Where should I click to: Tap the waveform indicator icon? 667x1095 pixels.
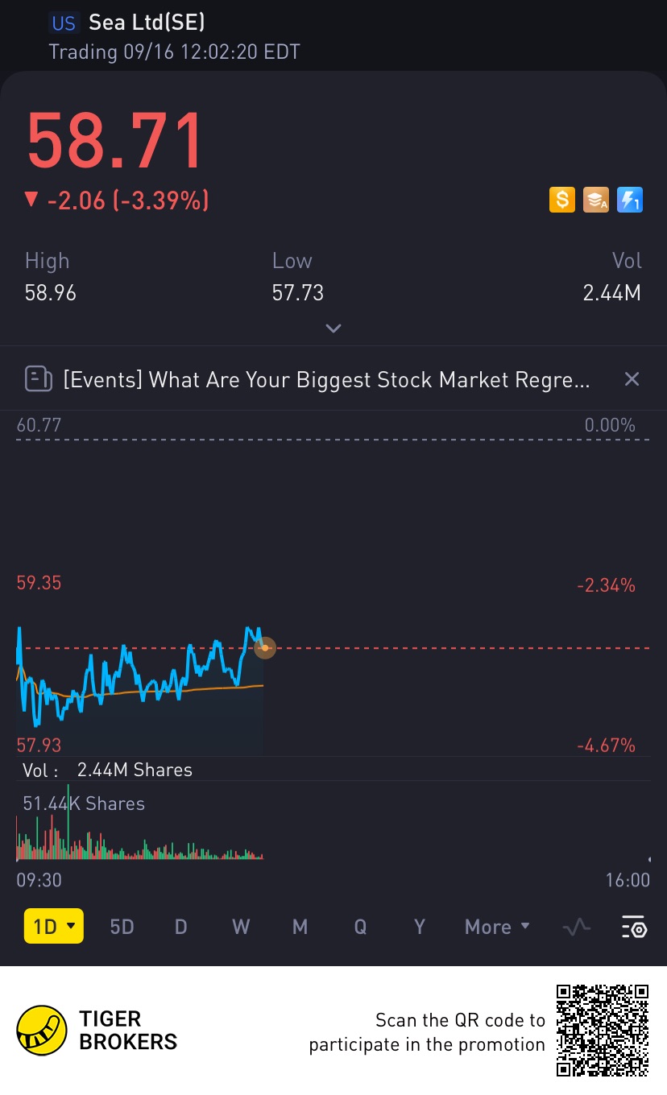tap(576, 928)
